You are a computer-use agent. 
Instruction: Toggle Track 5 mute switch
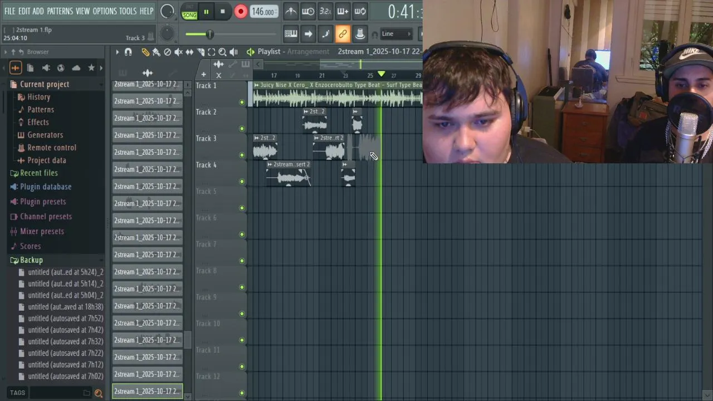click(x=242, y=208)
